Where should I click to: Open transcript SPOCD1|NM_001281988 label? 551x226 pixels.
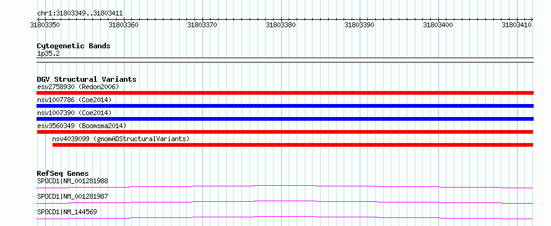coord(72,181)
